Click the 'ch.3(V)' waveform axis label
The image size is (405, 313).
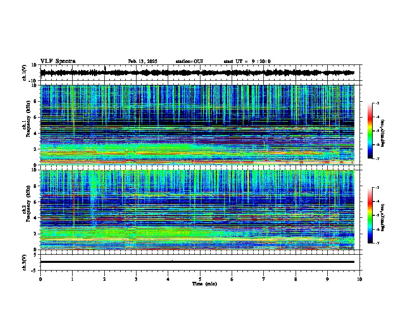25,262
